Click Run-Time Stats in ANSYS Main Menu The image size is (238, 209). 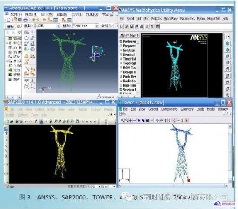pyautogui.click(x=129, y=85)
